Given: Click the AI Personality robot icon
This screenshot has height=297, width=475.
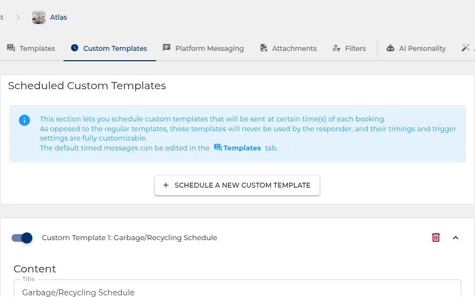Looking at the screenshot, I should [391, 48].
